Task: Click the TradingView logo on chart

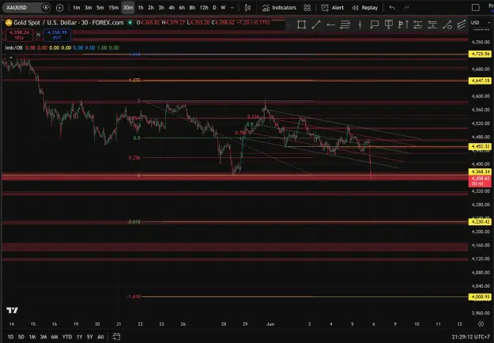Action: 13,311
